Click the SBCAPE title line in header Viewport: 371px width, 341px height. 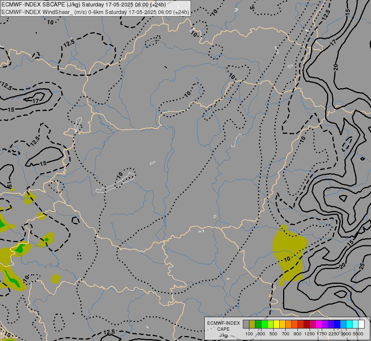[83, 5]
